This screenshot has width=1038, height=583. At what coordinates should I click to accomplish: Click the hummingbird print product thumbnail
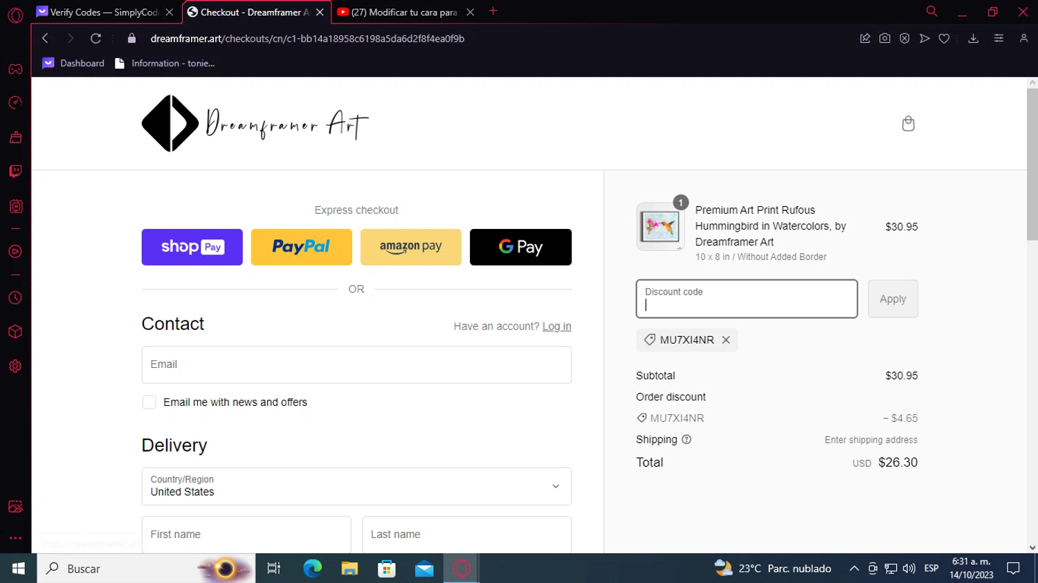point(659,227)
